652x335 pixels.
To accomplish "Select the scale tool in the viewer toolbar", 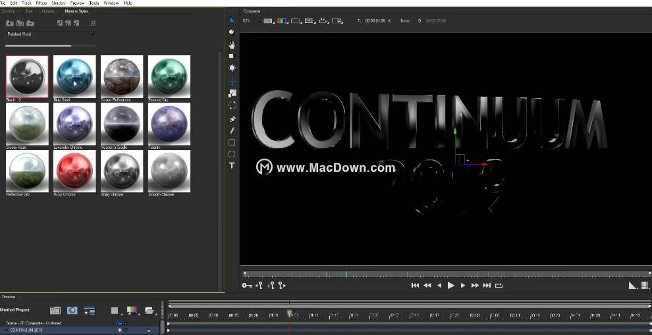I will tap(232, 93).
